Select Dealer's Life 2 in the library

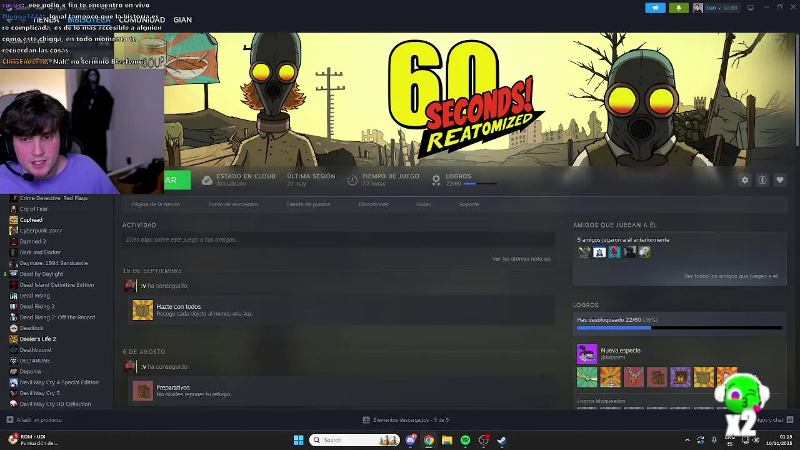click(37, 339)
